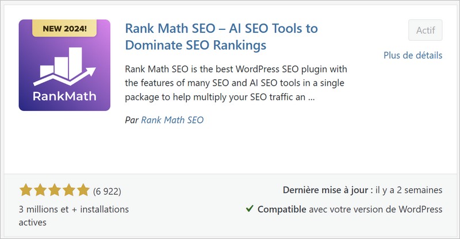Click the second rating star
Screen dimensions: 460x239
point(40,190)
